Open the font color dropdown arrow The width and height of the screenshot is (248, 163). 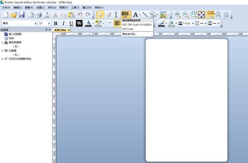93,24
